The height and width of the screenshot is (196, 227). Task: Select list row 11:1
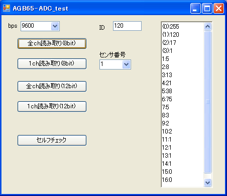pos(183,140)
